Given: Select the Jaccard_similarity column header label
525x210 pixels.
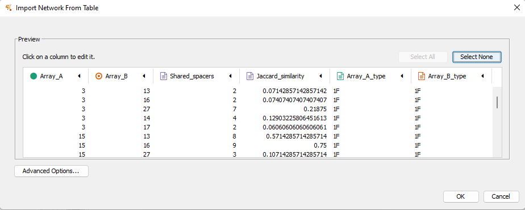Looking at the screenshot, I should click(280, 76).
